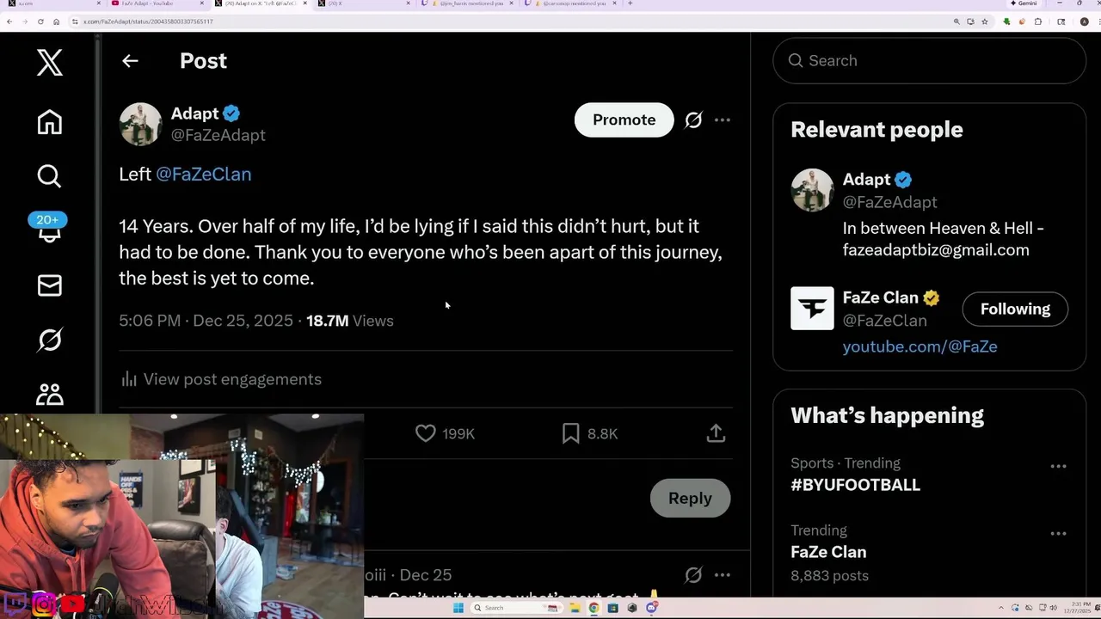Open FaZe Clan avatar in Relevant people
This screenshot has width=1101, height=619.
coord(812,308)
